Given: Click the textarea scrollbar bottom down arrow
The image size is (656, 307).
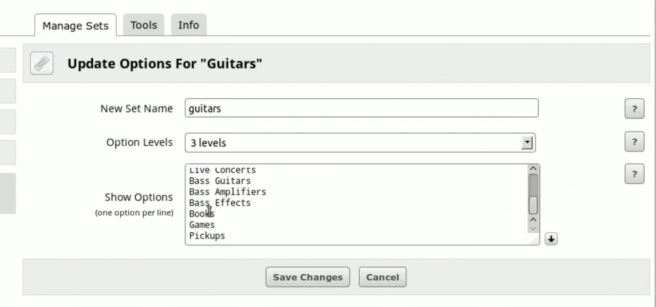Looking at the screenshot, I should [x=533, y=229].
